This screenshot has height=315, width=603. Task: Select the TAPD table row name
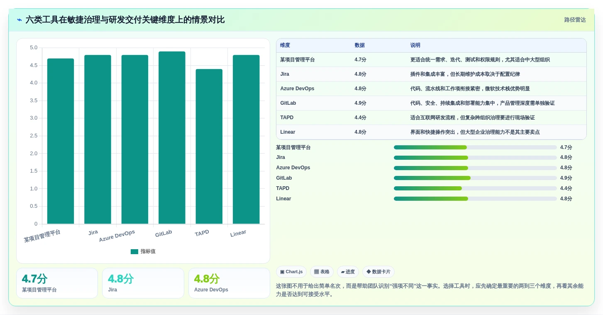[287, 118]
